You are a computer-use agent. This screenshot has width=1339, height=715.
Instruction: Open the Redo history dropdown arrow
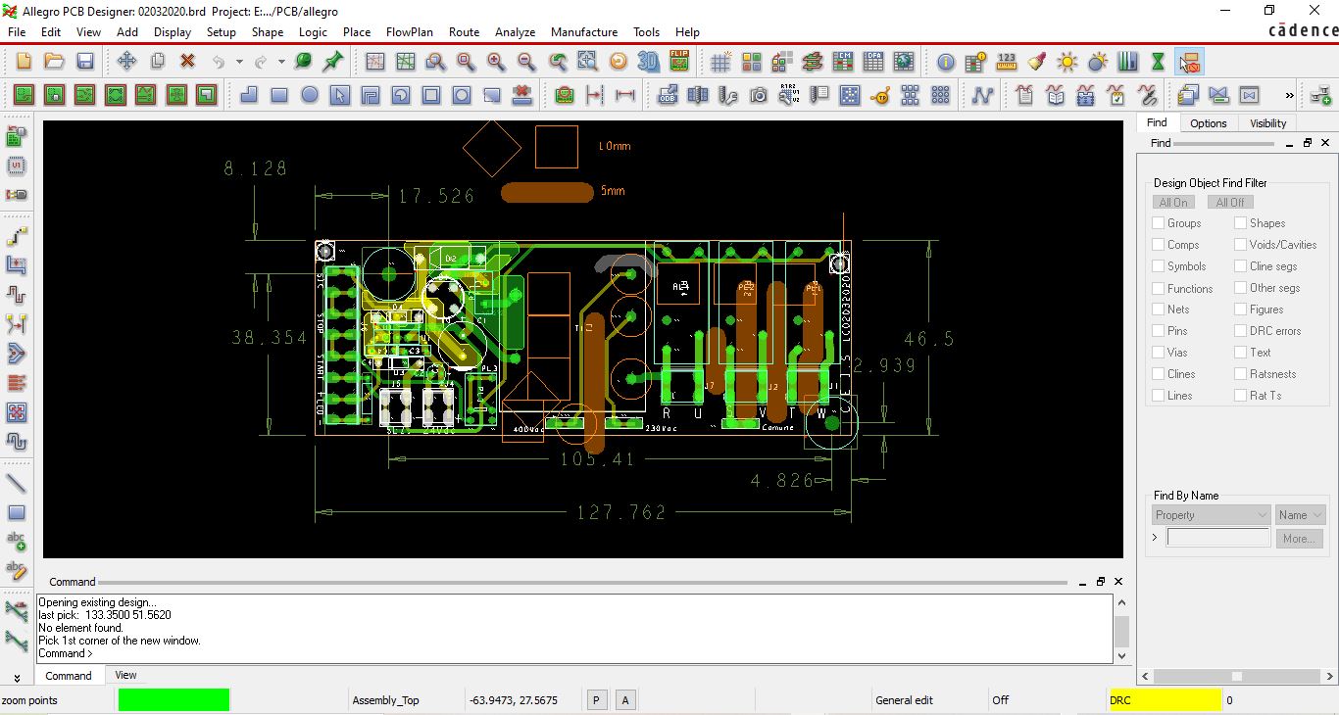click(281, 62)
